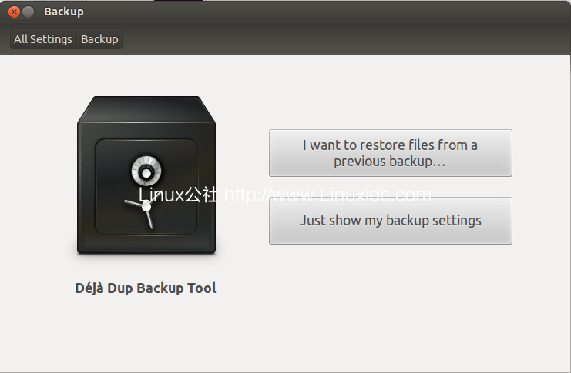571x373 pixels.
Task: Select the Backup breadcrumb button
Action: (99, 39)
